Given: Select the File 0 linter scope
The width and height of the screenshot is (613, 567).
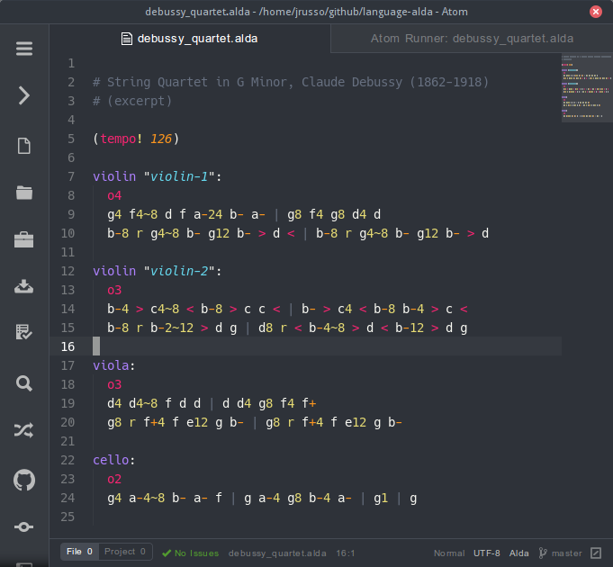Looking at the screenshot, I should pos(80,552).
